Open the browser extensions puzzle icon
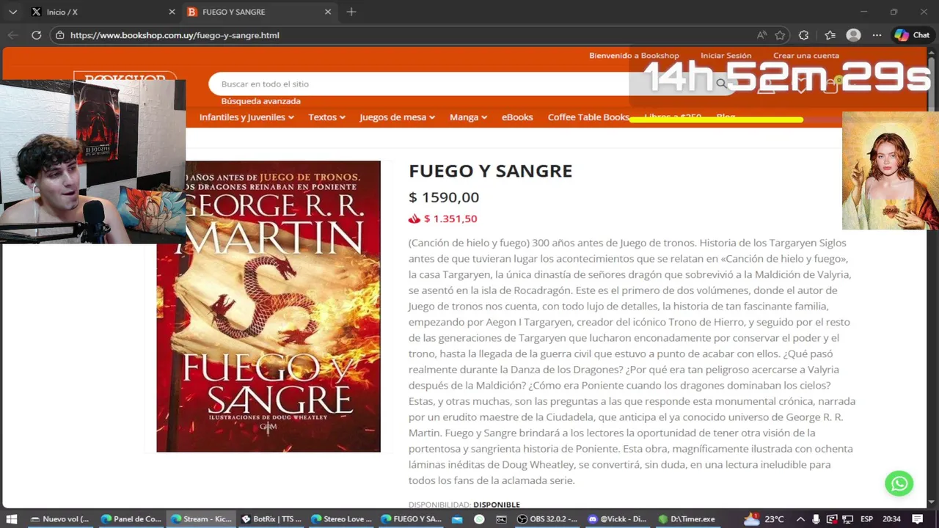Viewport: 939px width, 528px height. pyautogui.click(x=803, y=35)
